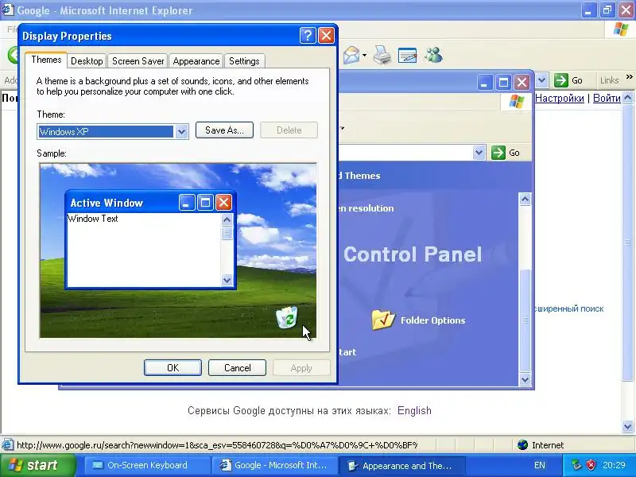The height and width of the screenshot is (477, 636).
Task: Click OK in Display Properties
Action: point(173,367)
